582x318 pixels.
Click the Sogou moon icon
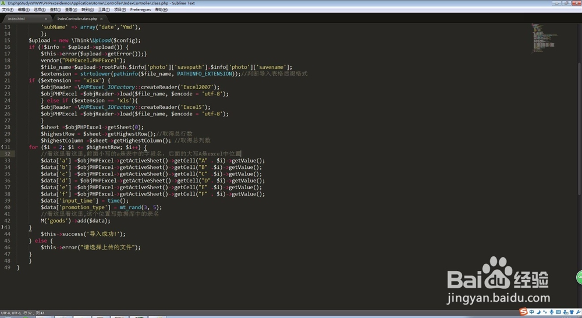click(x=538, y=312)
